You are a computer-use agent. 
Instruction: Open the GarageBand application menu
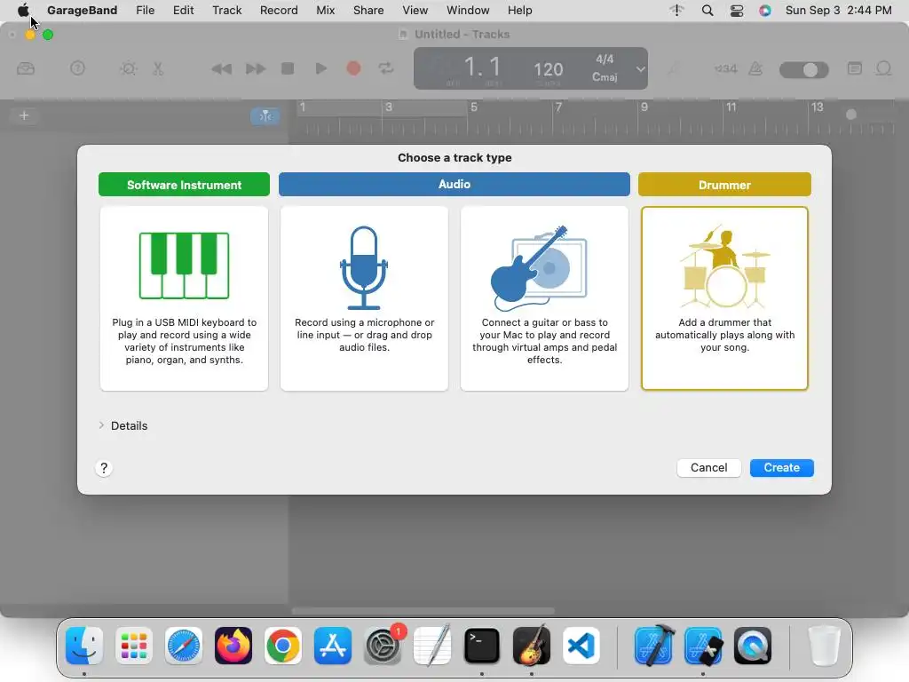[x=82, y=10]
